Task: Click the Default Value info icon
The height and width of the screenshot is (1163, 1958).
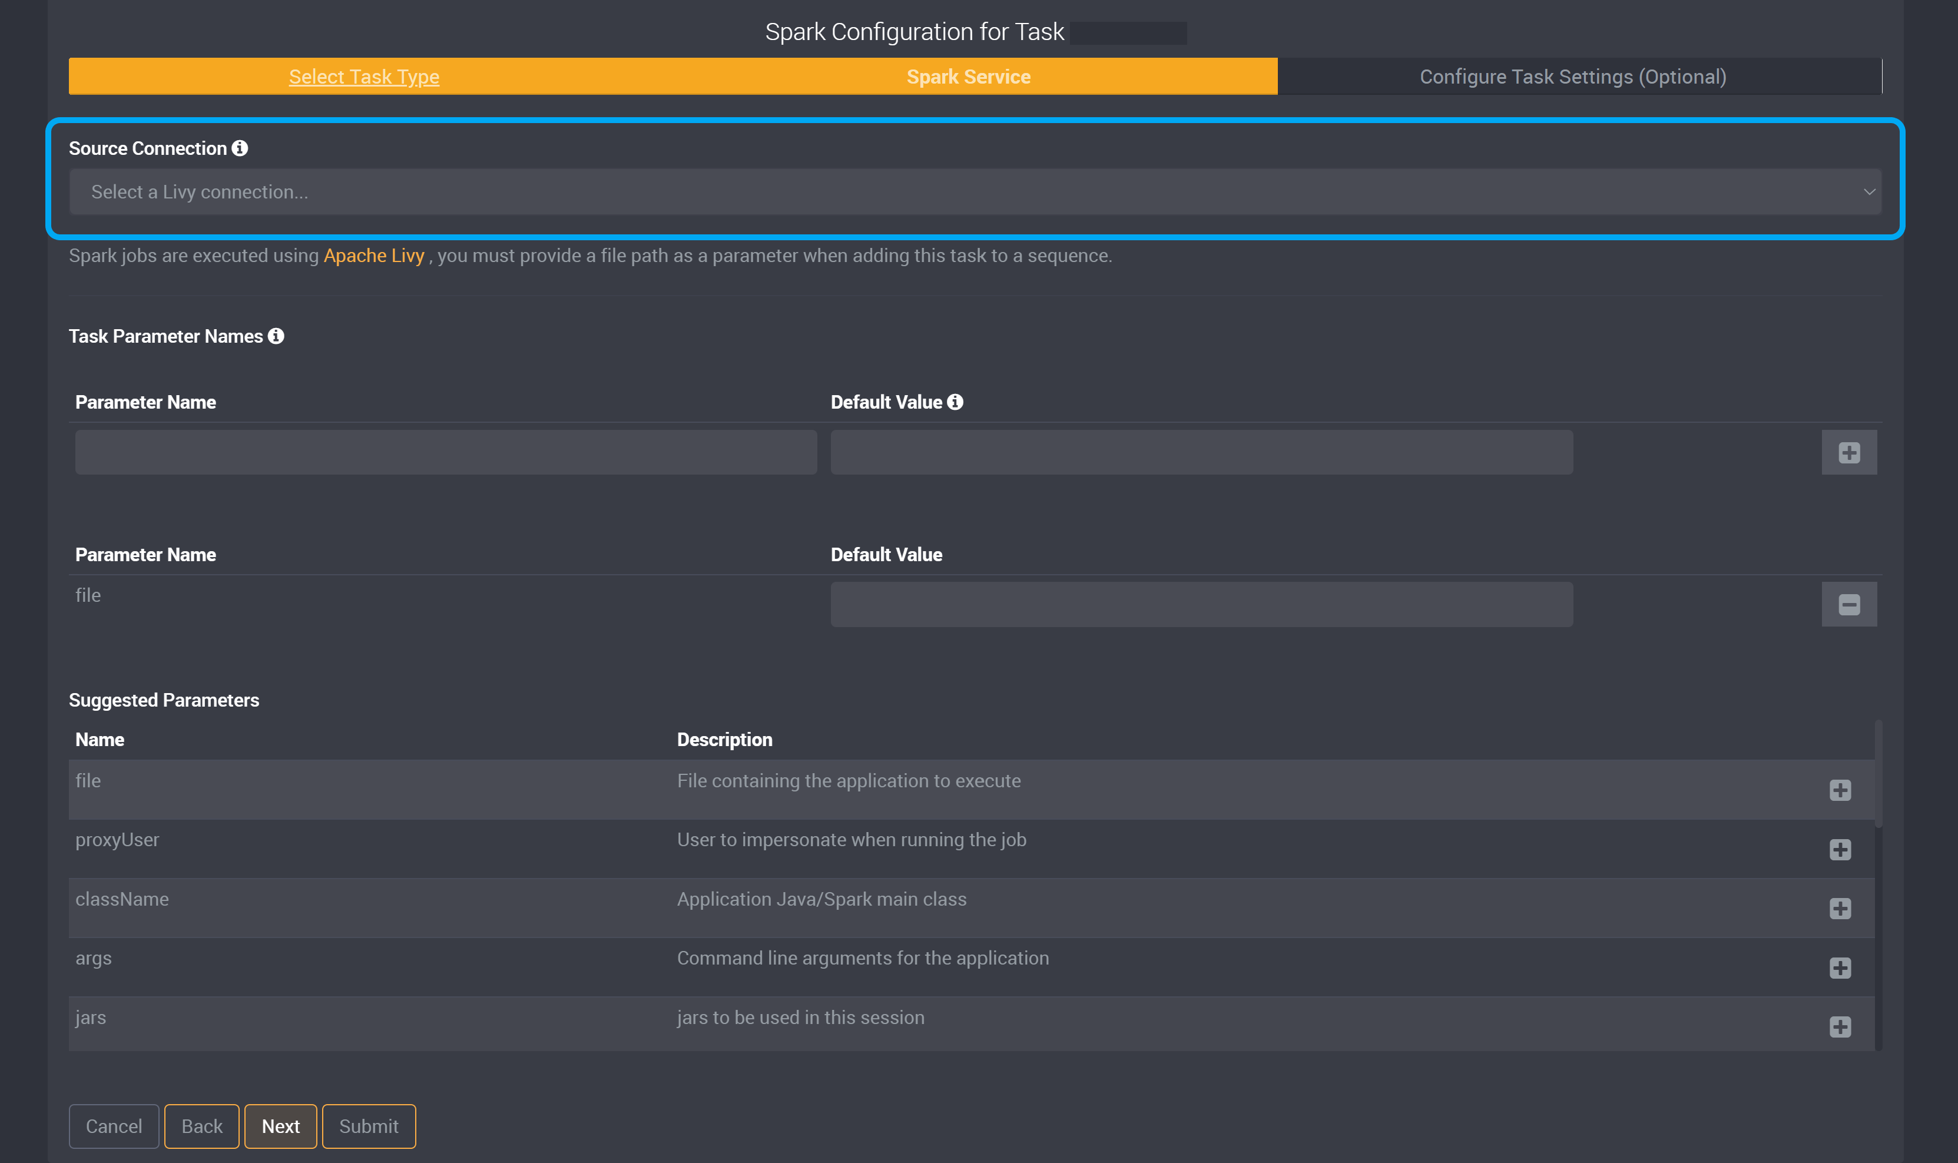Action: tap(955, 402)
